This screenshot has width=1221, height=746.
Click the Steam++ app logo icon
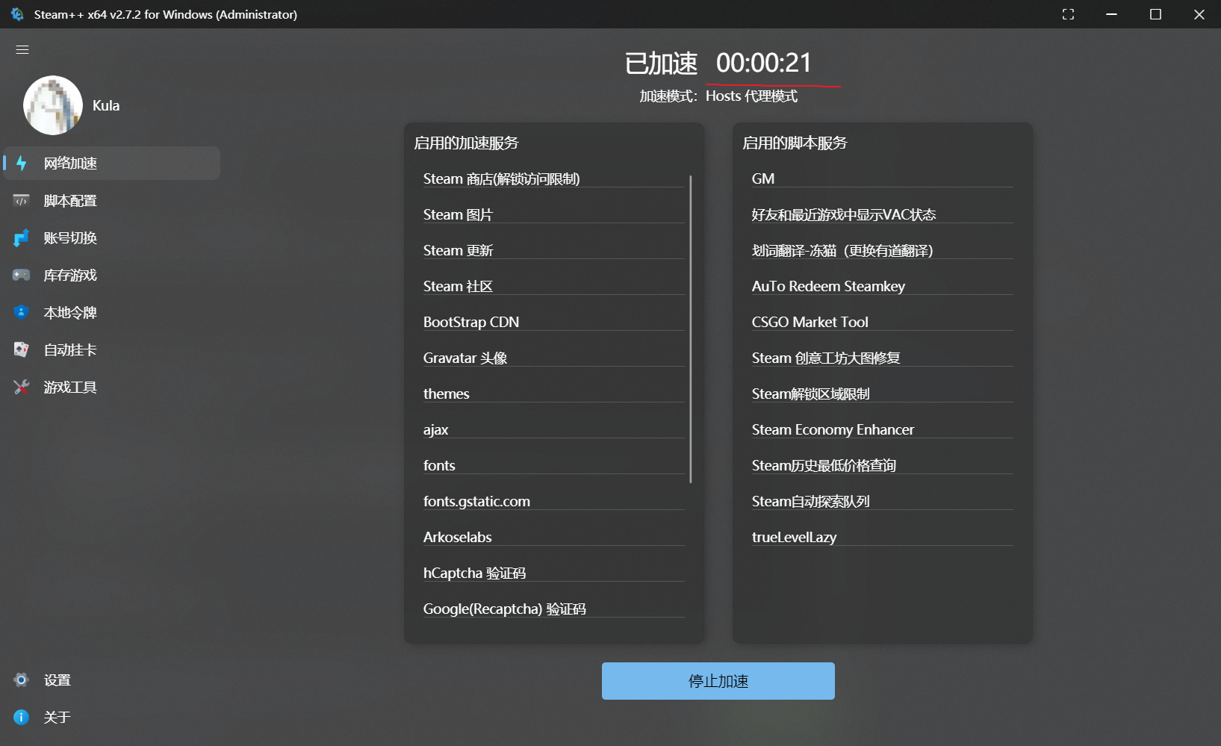pyautogui.click(x=17, y=14)
